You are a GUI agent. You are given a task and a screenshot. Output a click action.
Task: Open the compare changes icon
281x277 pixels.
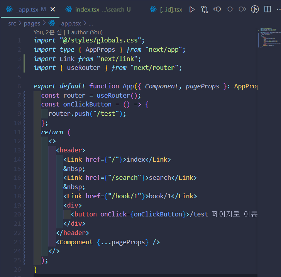pos(205,10)
